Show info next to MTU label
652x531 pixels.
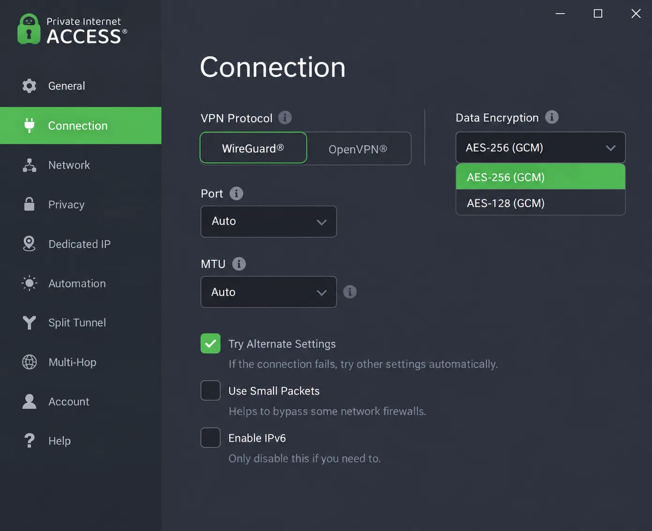(239, 264)
